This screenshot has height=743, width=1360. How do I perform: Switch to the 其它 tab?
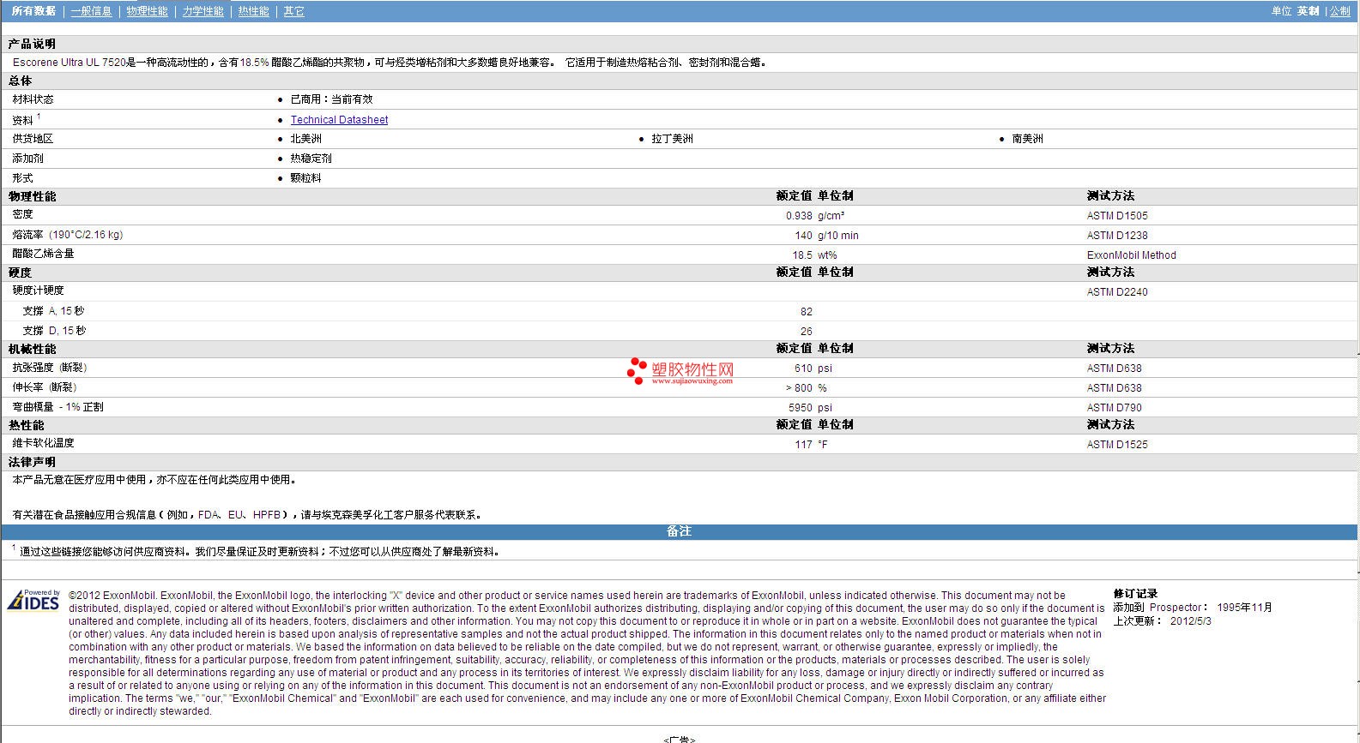(x=293, y=11)
